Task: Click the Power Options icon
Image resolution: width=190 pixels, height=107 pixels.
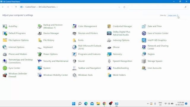Action: [39, 54]
